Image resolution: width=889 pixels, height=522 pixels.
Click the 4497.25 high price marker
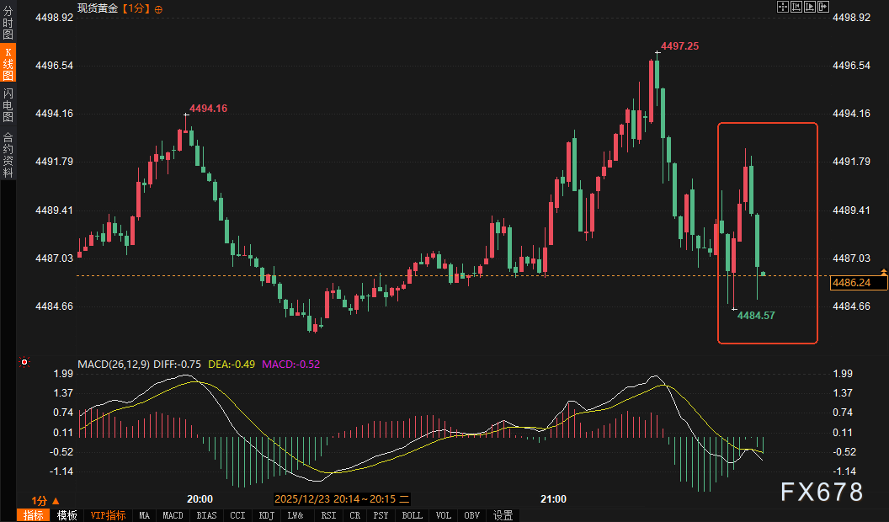pyautogui.click(x=679, y=46)
